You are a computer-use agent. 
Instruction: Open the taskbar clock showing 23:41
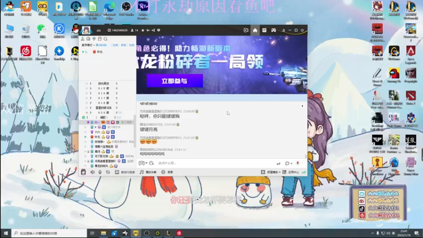tap(404, 233)
